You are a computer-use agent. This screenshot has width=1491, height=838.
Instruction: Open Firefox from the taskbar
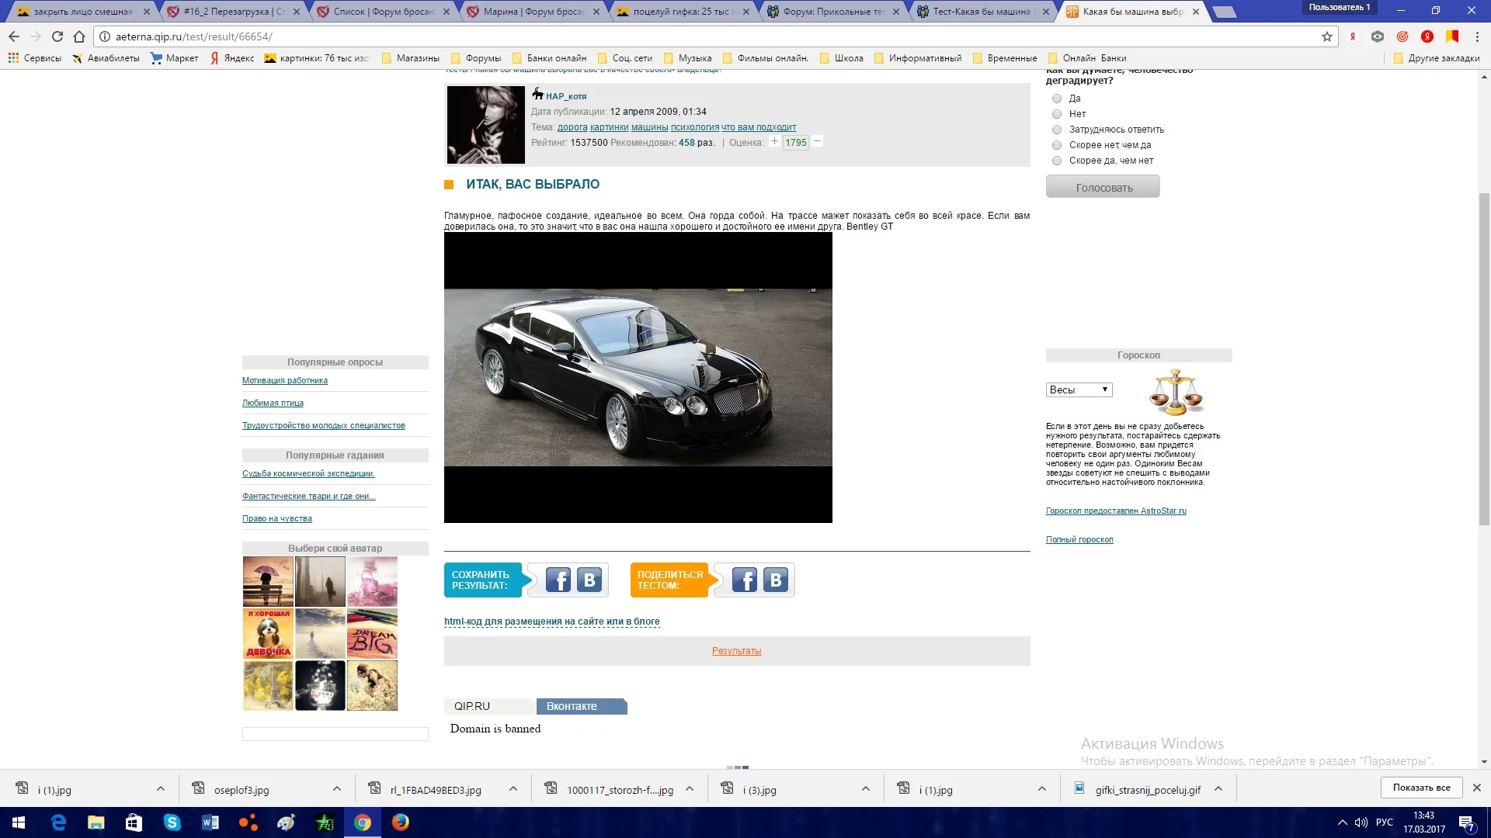pos(401,822)
